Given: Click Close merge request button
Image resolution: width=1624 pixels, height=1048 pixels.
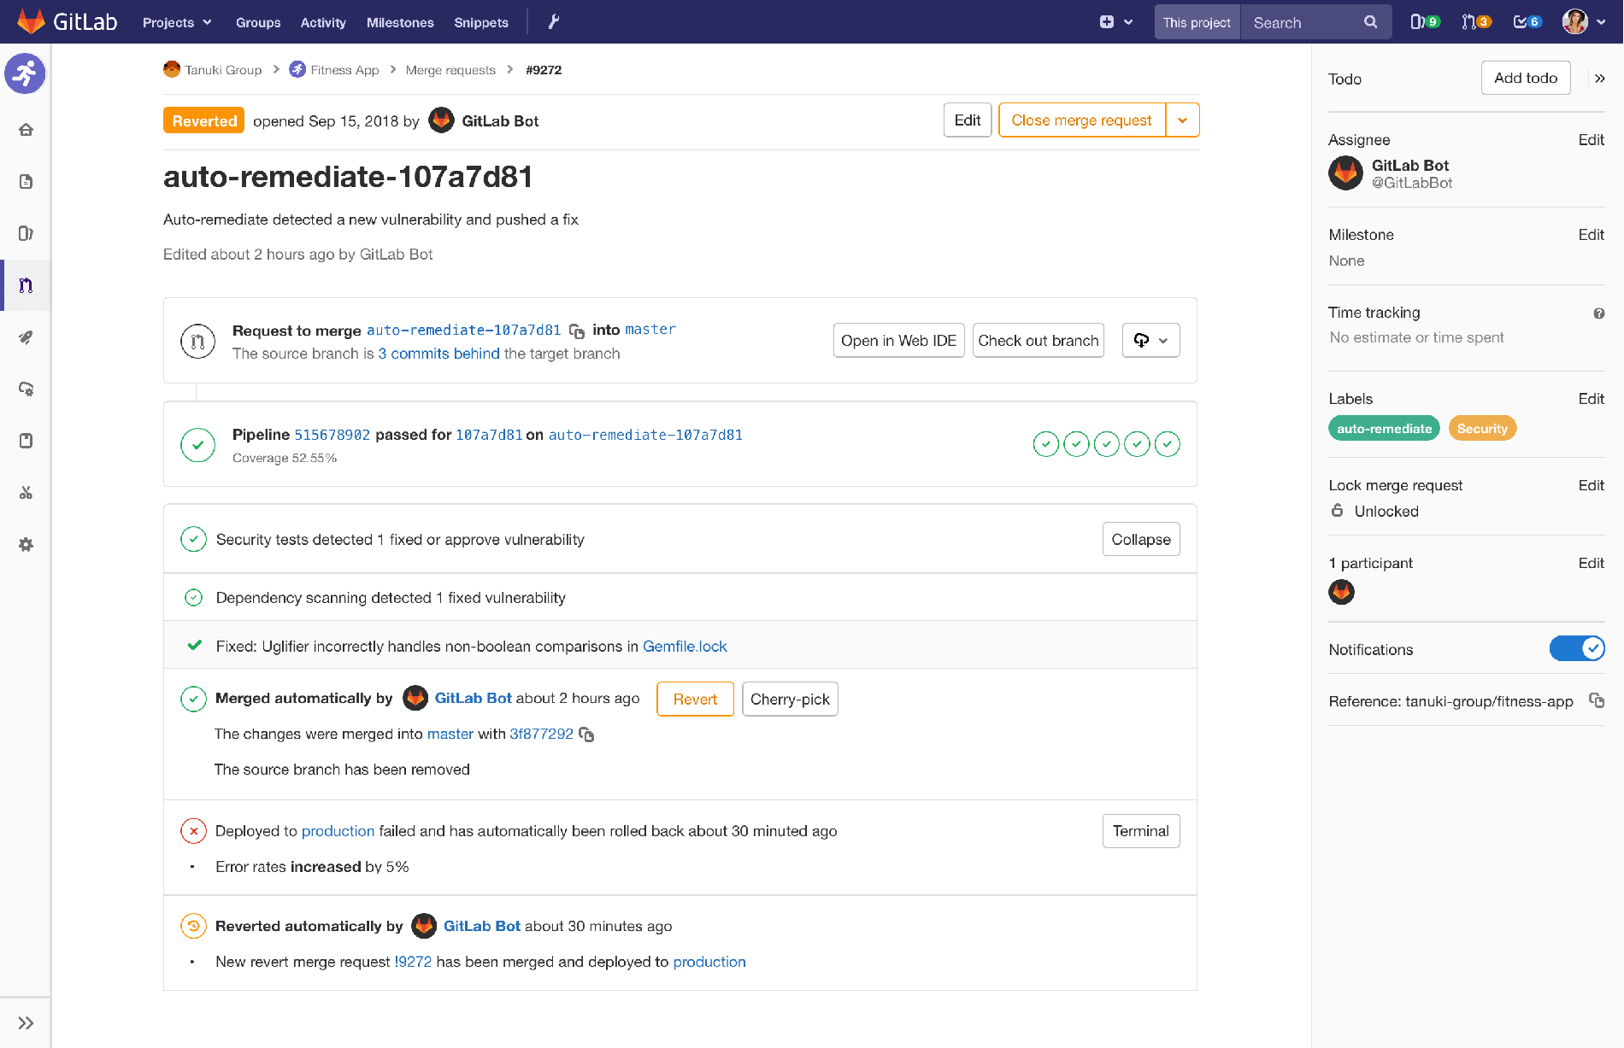Looking at the screenshot, I should [x=1081, y=120].
